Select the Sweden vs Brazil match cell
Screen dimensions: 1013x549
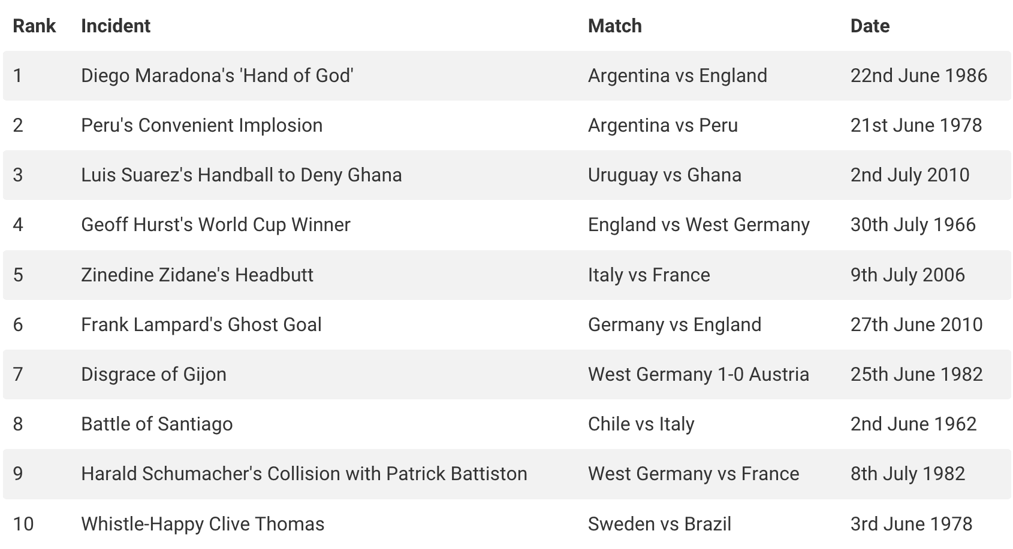[x=659, y=524]
